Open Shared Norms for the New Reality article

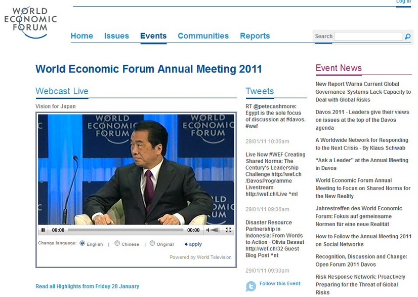(x=363, y=188)
